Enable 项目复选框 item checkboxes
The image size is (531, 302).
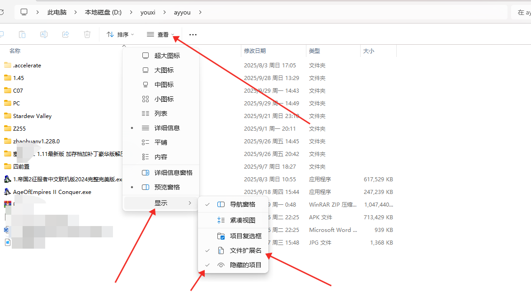(x=245, y=236)
